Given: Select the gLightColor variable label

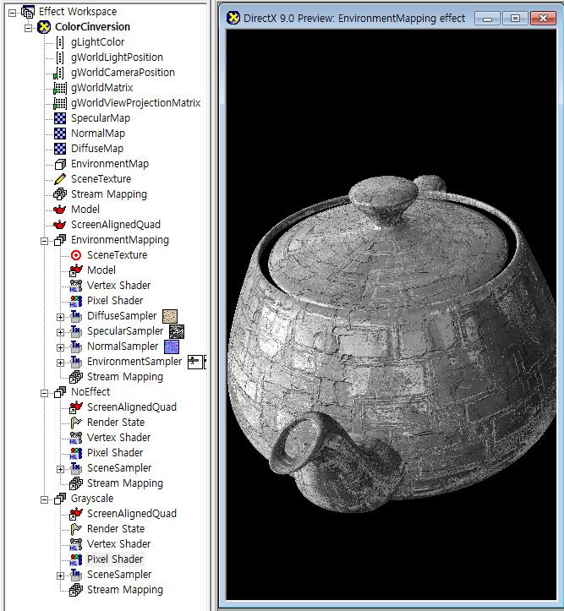Looking at the screenshot, I should point(97,42).
